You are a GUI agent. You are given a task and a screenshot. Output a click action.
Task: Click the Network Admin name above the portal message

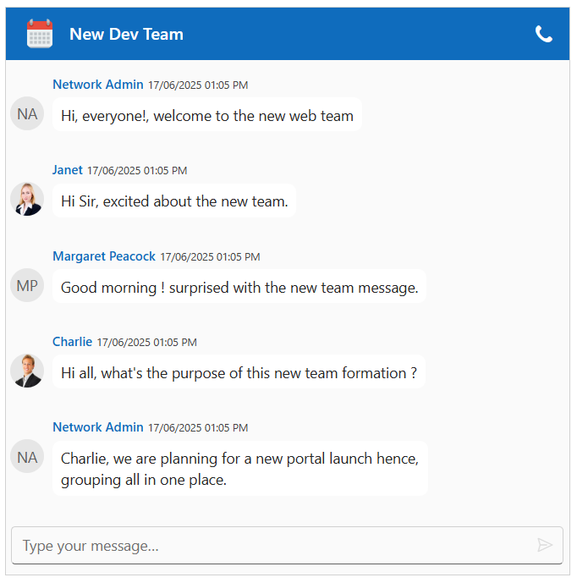point(98,427)
